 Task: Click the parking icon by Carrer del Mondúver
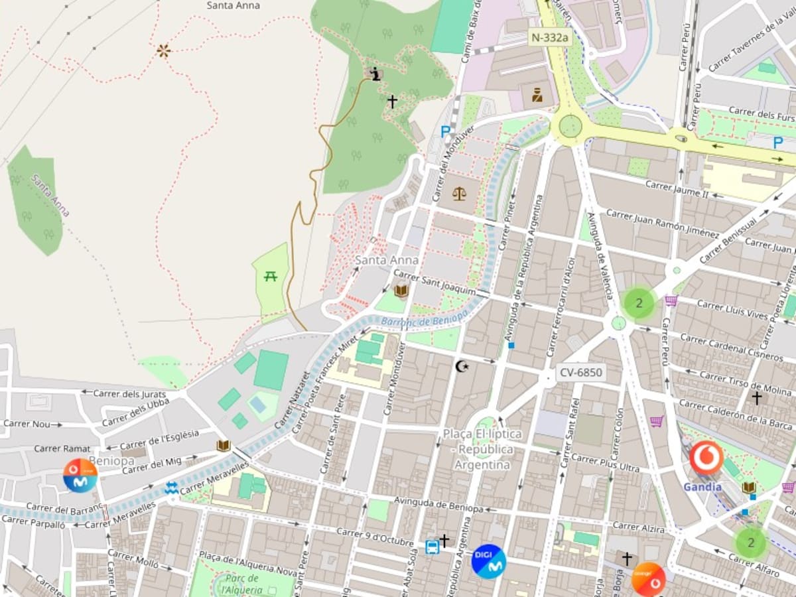coord(446,132)
